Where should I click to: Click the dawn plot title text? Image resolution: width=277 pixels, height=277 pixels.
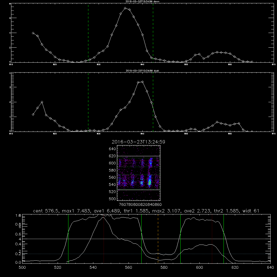[142, 1]
